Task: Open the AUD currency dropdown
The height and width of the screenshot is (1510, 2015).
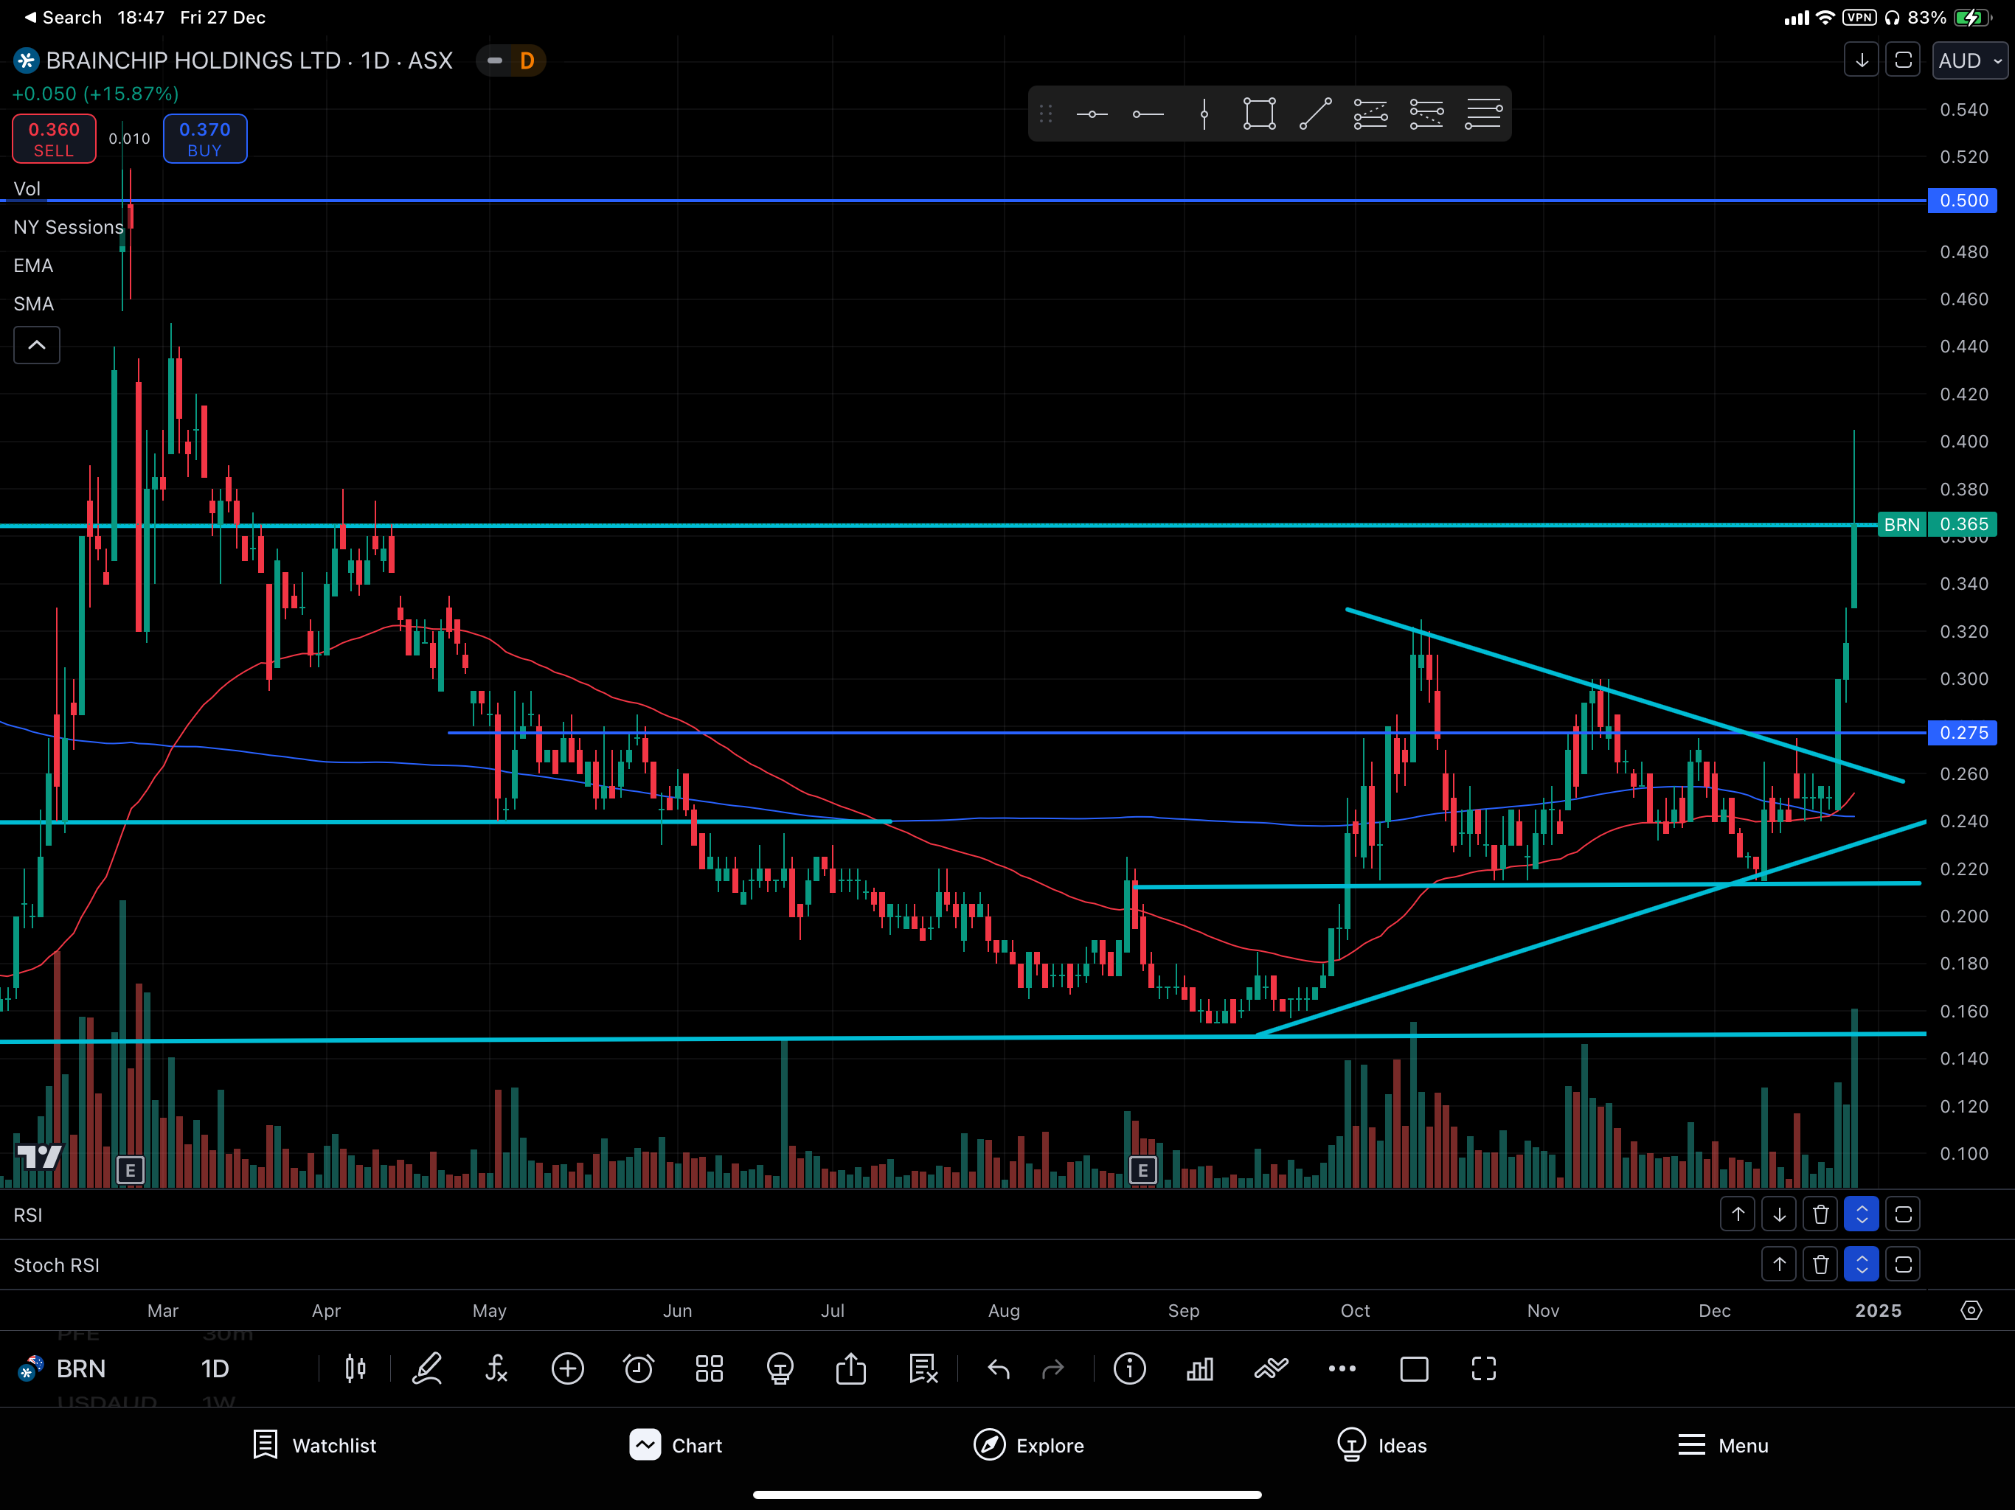Action: pos(1970,60)
